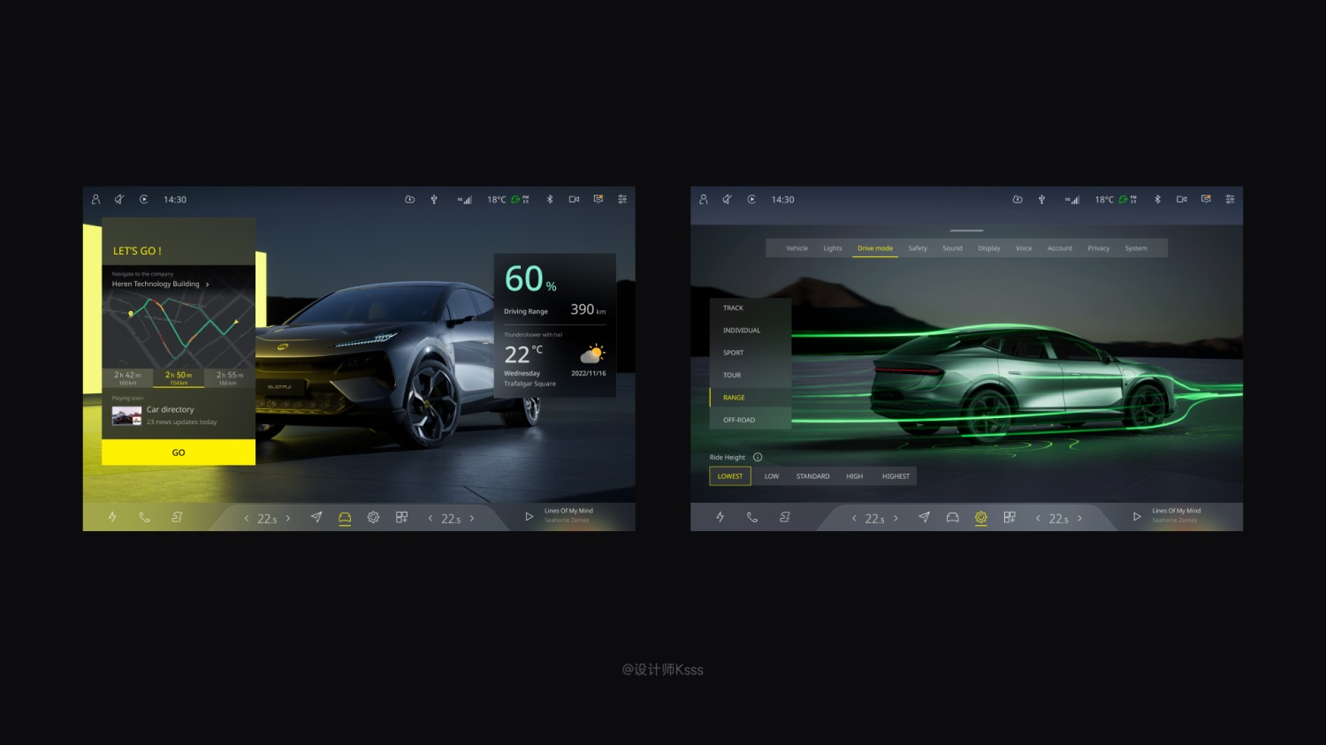Viewport: 1326px width, 745px height.
Task: Click the Ride Height info icon
Action: pyautogui.click(x=758, y=458)
